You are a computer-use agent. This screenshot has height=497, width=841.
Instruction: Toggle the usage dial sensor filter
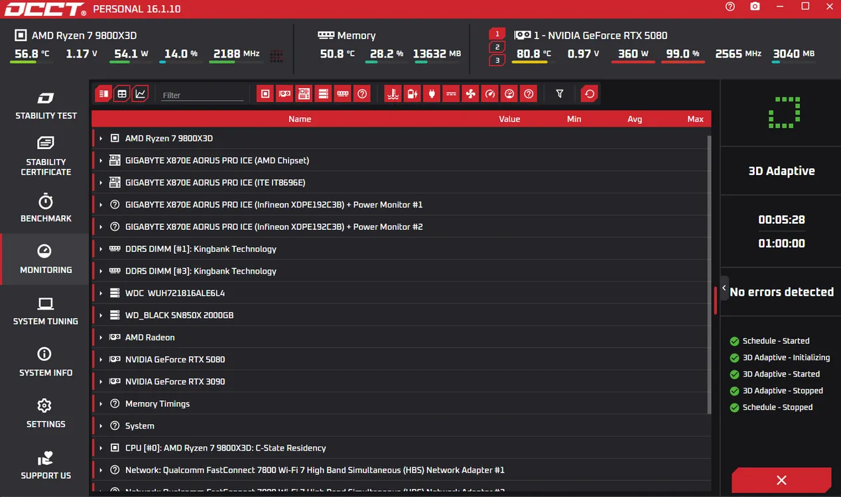[x=509, y=94]
